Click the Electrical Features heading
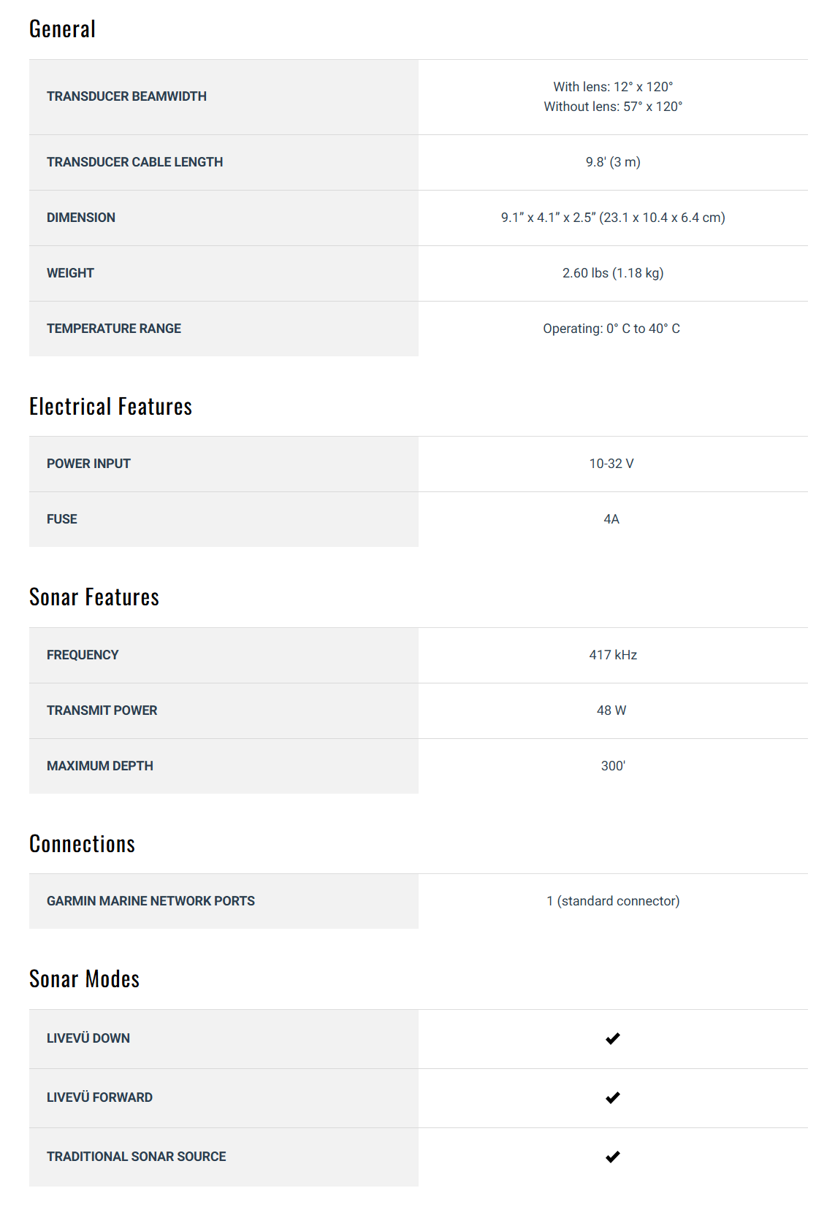The width and height of the screenshot is (835, 1207). pos(110,407)
